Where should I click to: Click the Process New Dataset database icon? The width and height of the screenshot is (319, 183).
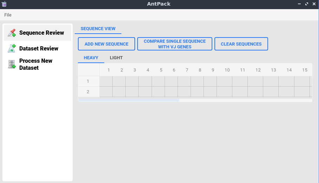pos(12,64)
